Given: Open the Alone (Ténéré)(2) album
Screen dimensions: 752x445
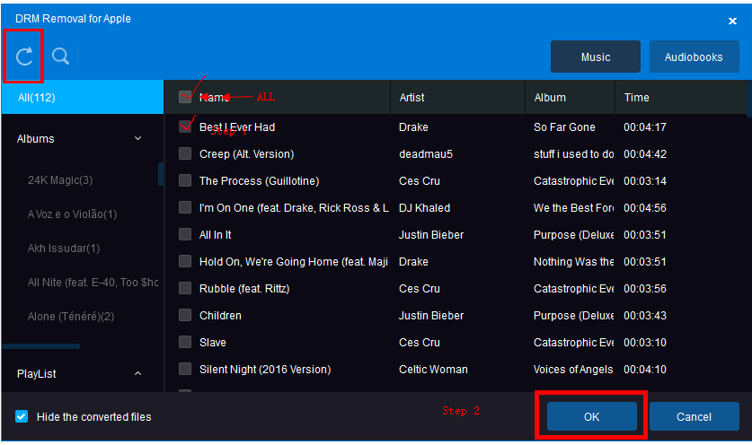Looking at the screenshot, I should (71, 317).
